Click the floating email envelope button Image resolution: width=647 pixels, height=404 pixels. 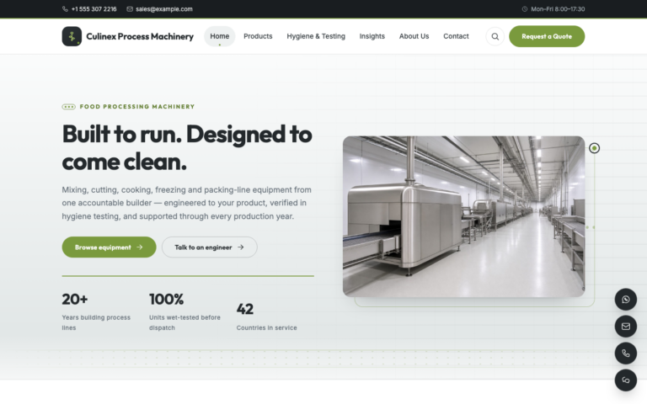(626, 327)
